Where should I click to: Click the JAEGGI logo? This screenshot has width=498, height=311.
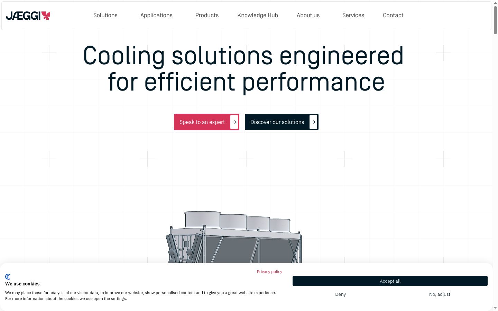28,16
